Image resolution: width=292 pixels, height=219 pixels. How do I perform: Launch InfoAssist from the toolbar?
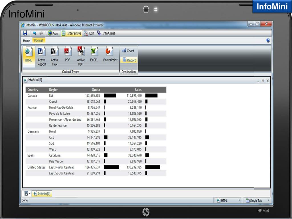coord(106,33)
